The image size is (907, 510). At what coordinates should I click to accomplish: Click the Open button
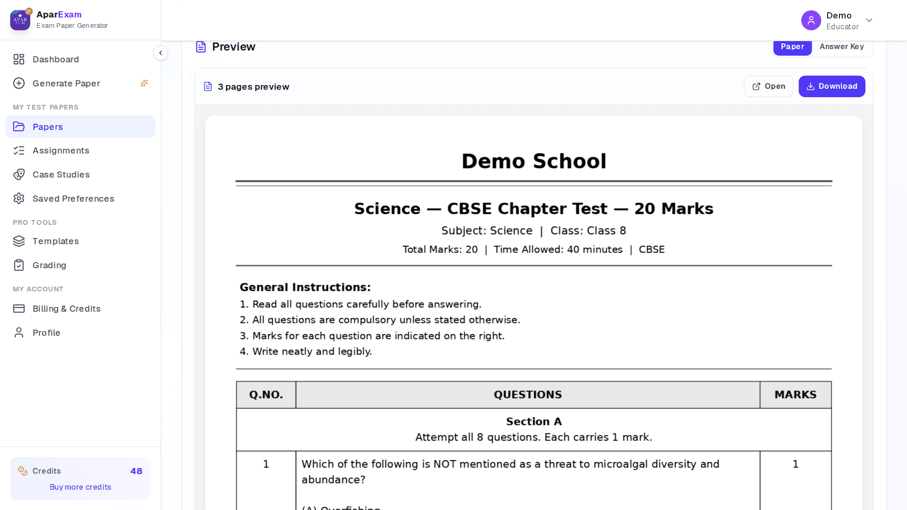(x=769, y=86)
